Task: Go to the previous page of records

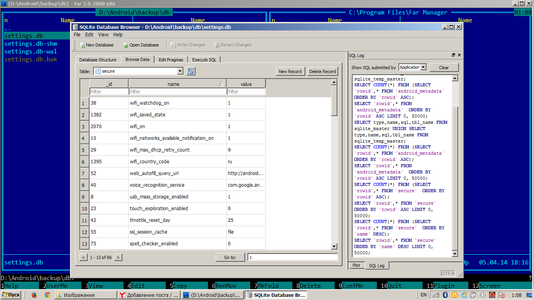Action: point(83,257)
